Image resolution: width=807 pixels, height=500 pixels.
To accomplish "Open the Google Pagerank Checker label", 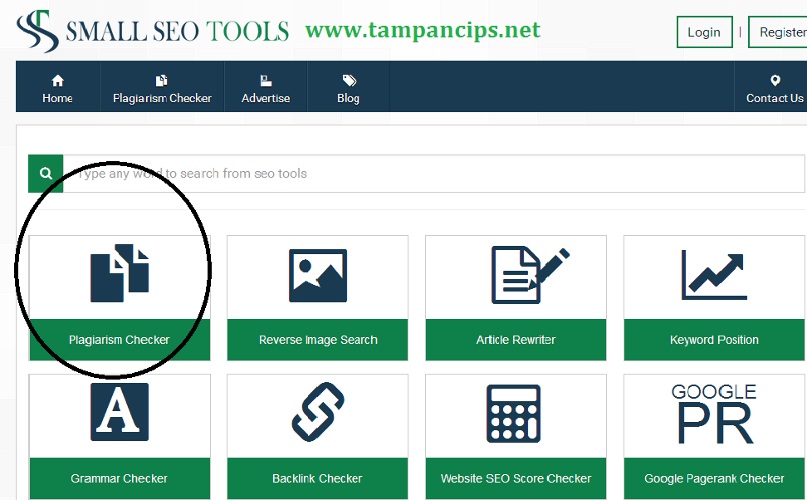I will (714, 478).
